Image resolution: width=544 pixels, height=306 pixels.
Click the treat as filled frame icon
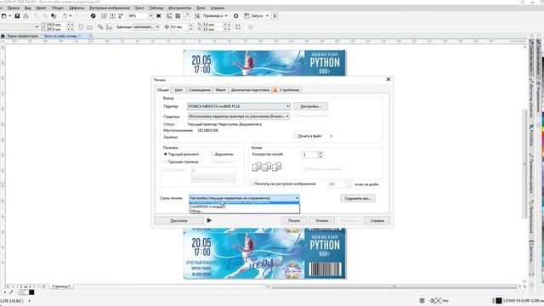[x=238, y=26]
